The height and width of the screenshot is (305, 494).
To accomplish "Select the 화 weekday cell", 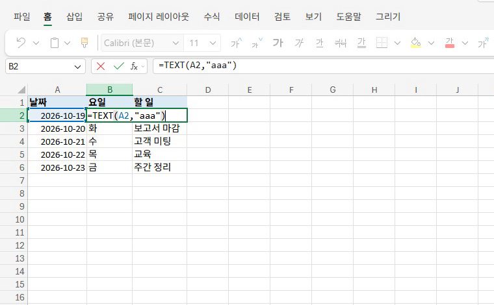I will tap(110, 128).
